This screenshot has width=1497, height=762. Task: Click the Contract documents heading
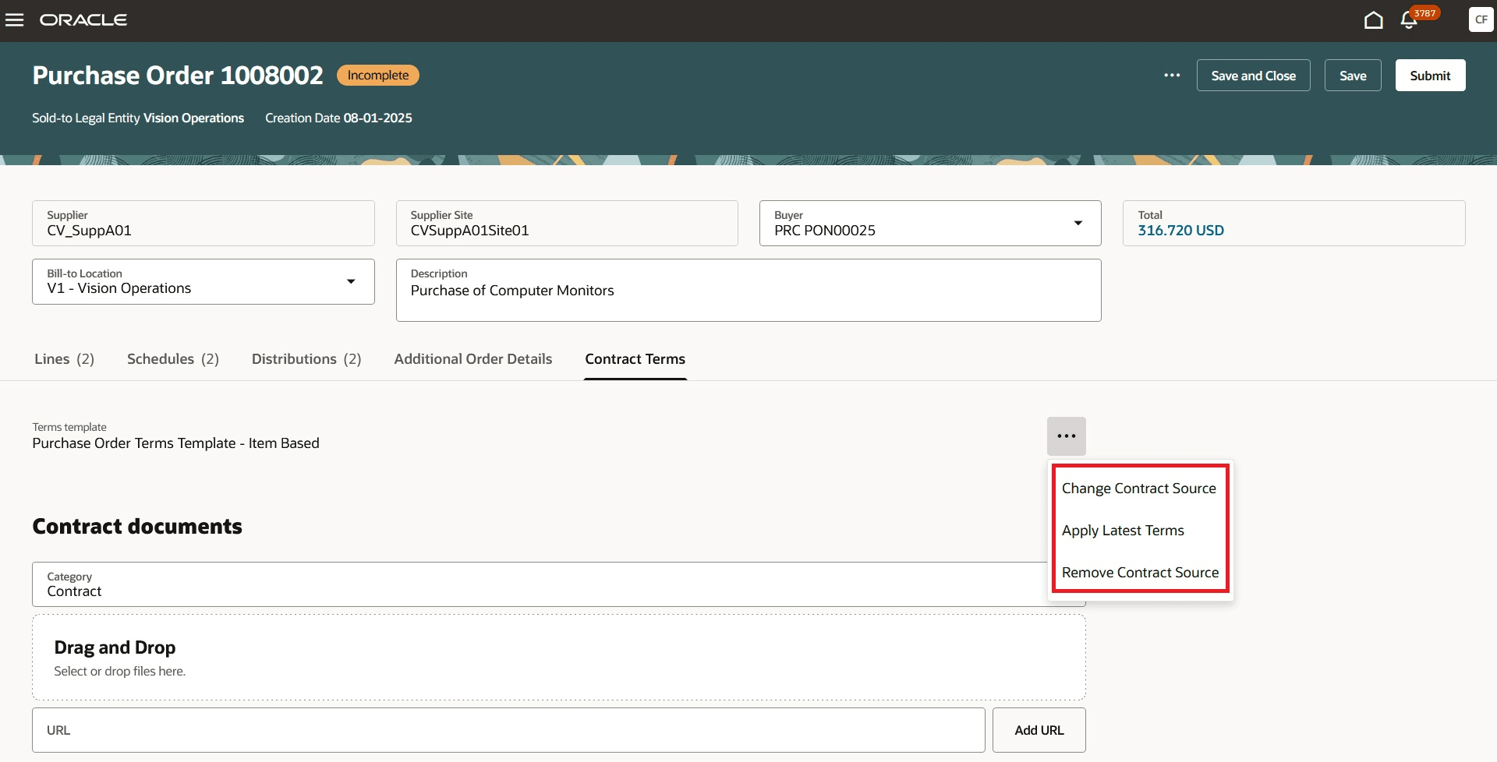(x=137, y=527)
